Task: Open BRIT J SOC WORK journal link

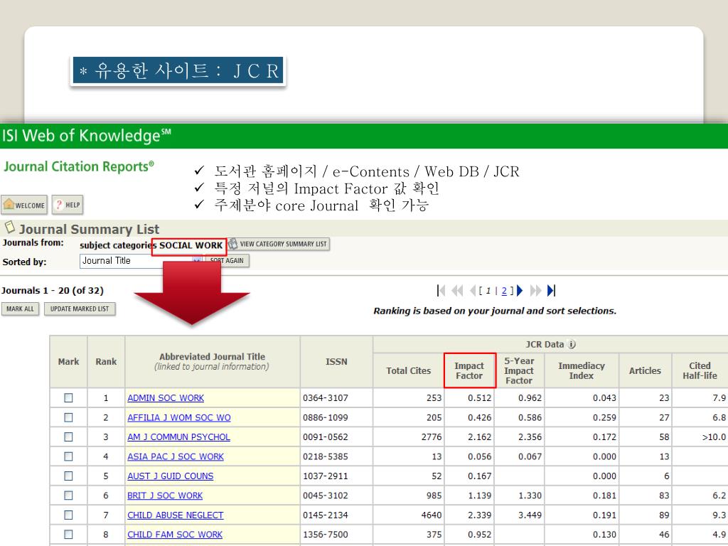Action: point(165,496)
